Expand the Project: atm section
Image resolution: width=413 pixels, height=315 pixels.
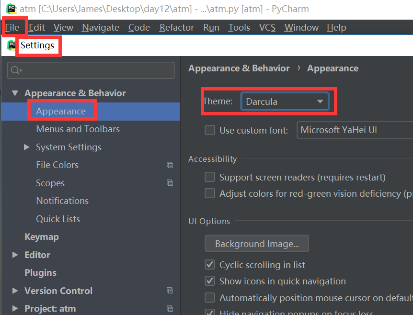coord(15,308)
